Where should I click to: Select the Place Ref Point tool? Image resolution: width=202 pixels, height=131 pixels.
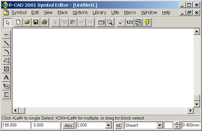coord(6,69)
